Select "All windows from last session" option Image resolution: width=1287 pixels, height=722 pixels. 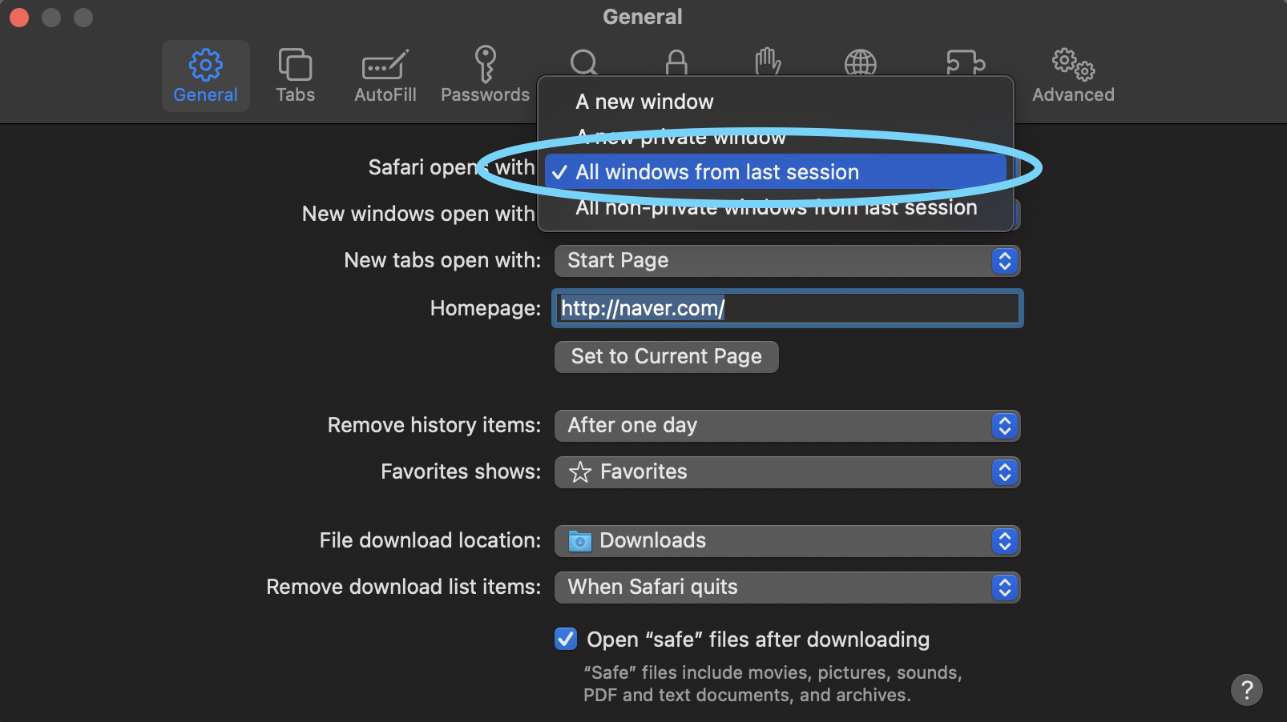tap(716, 172)
